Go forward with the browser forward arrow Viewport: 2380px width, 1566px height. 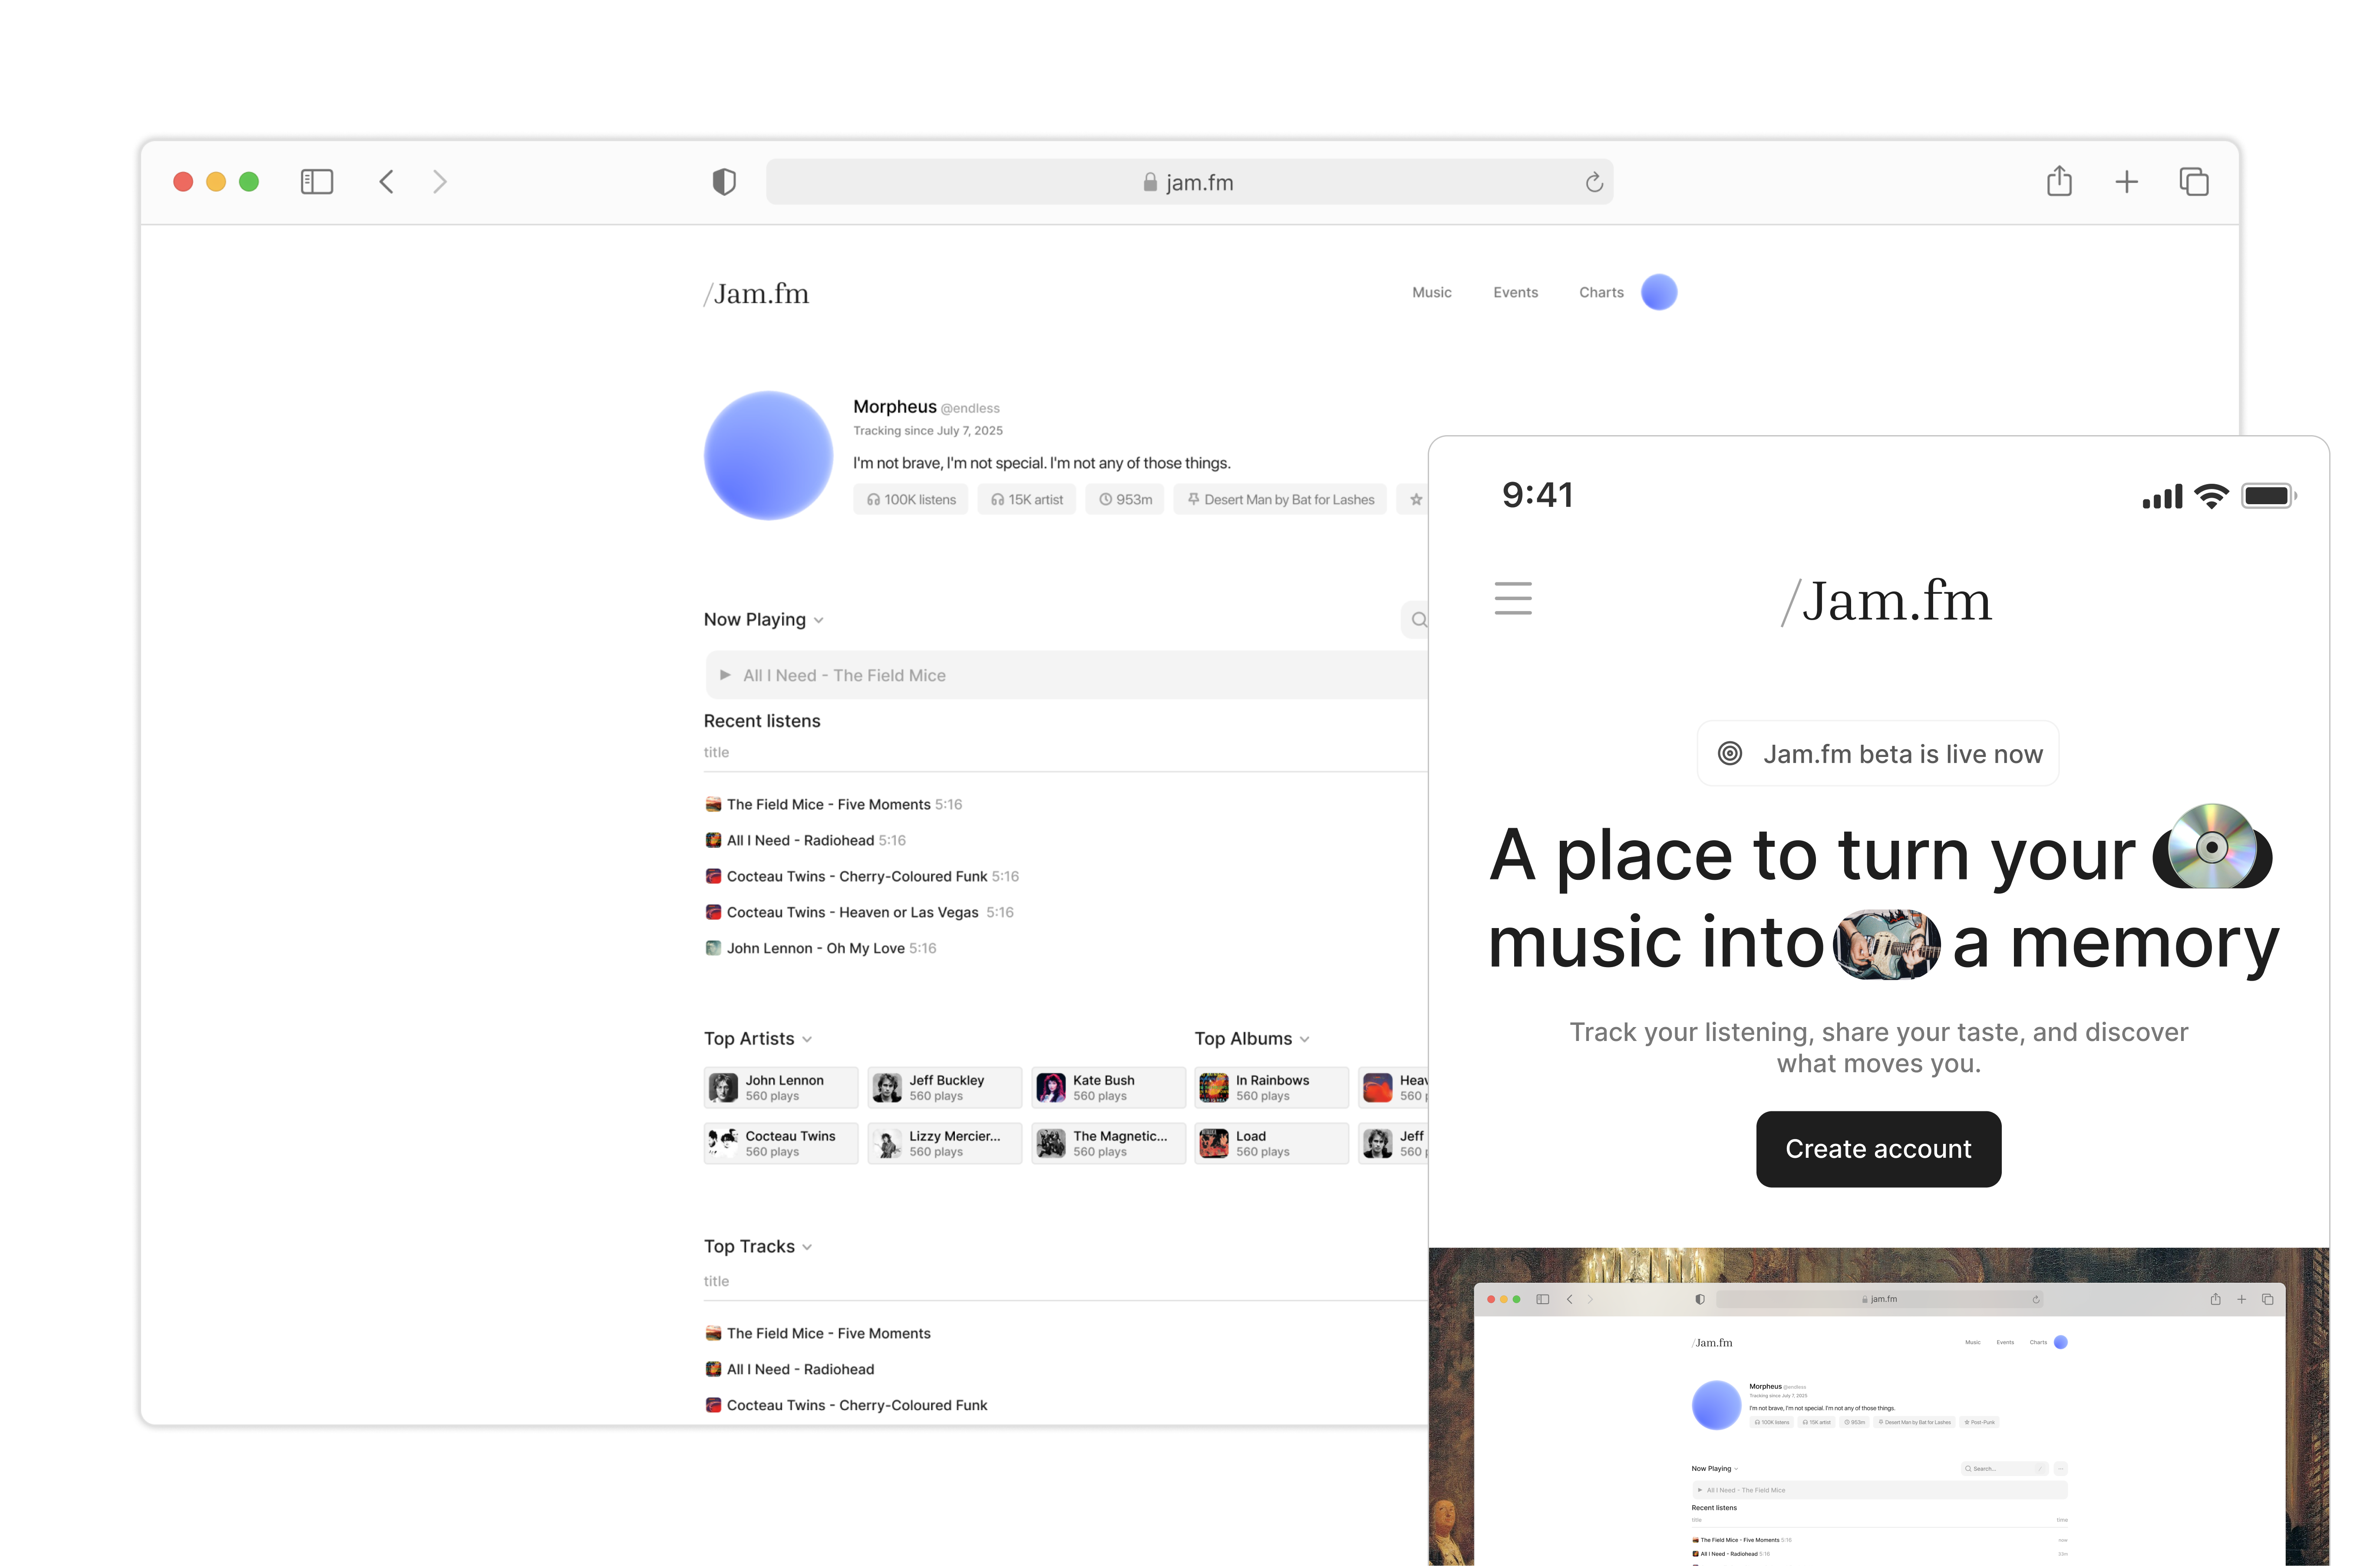point(439,181)
